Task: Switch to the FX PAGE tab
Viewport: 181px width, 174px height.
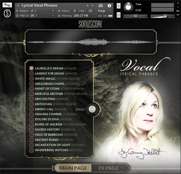Action: 108,168
